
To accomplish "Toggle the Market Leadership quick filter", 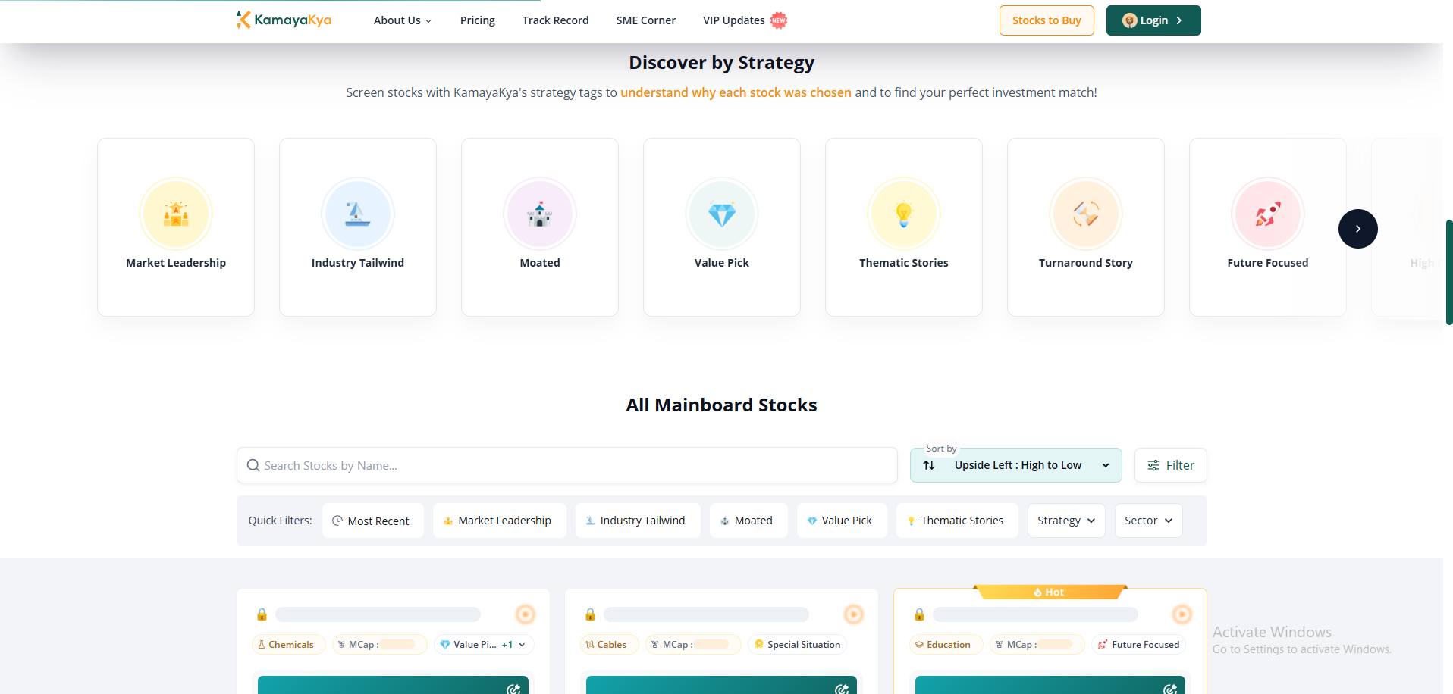I will coord(499,520).
